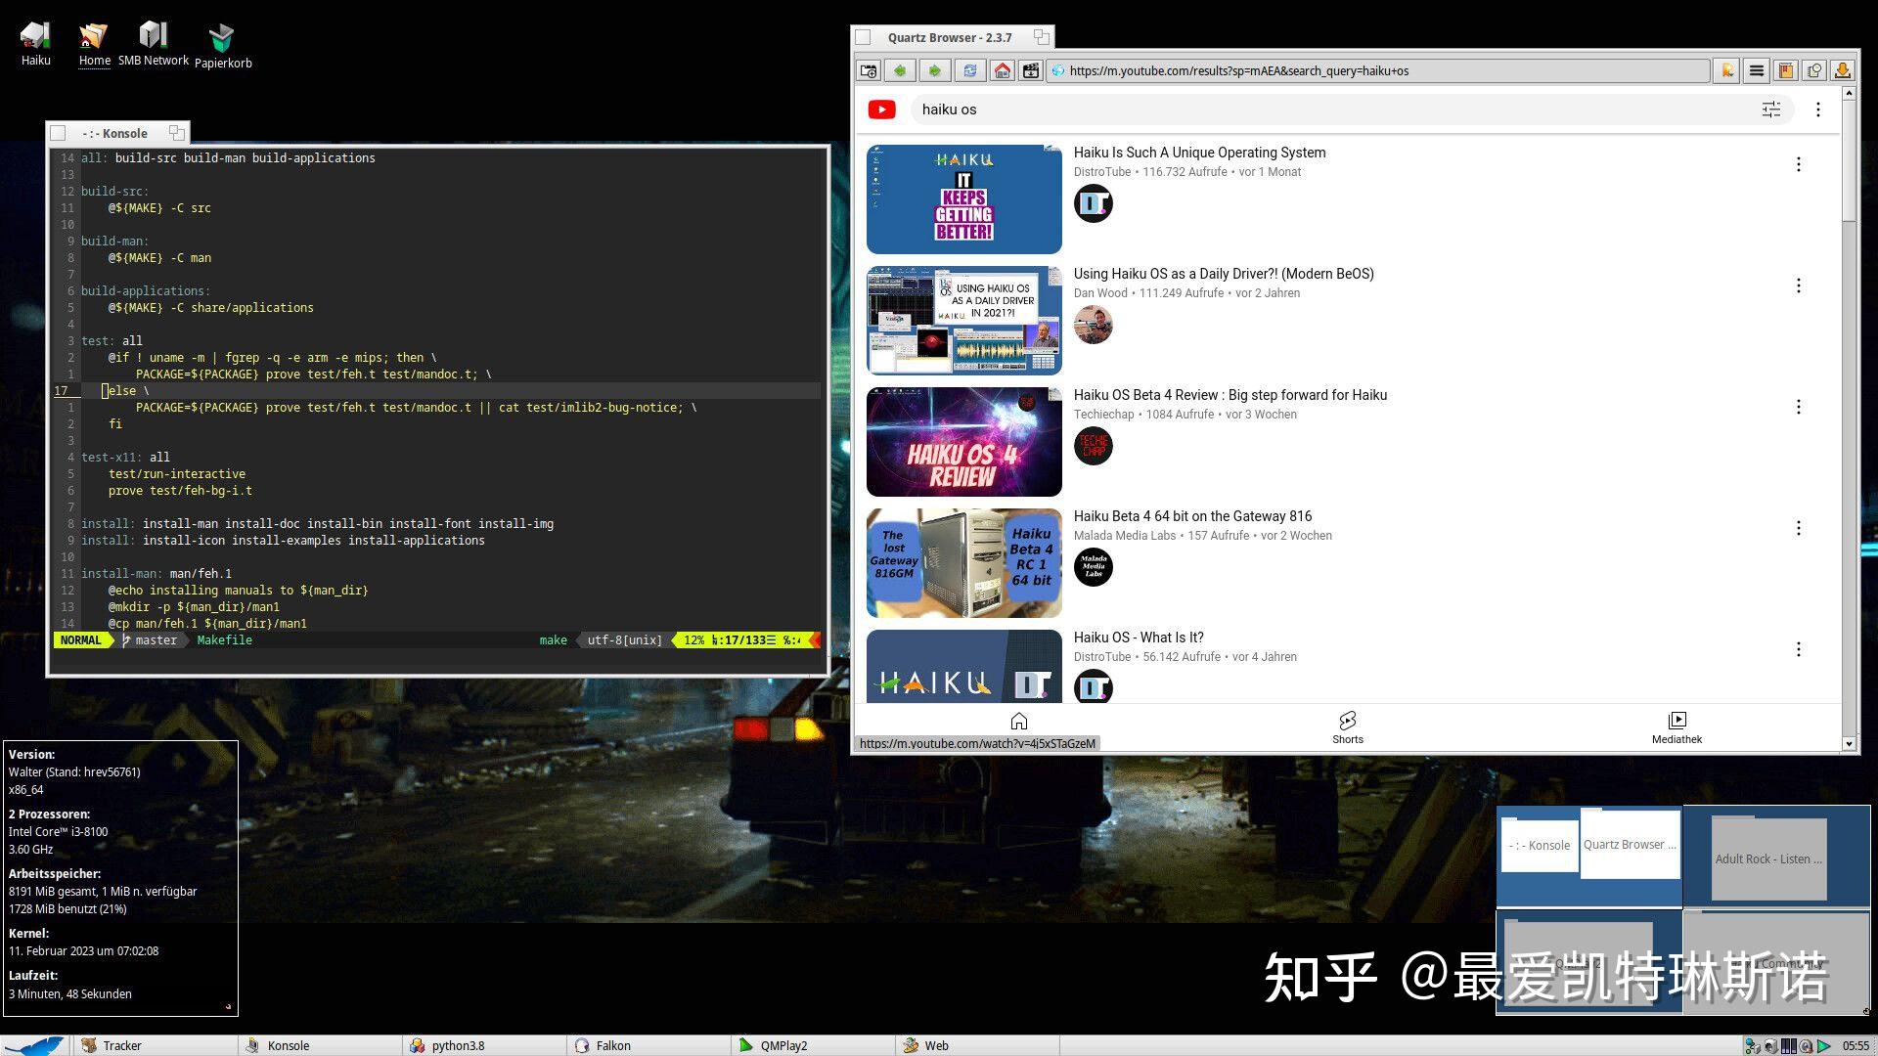
Task: Open YouTube search filters icon
Action: [x=1770, y=110]
